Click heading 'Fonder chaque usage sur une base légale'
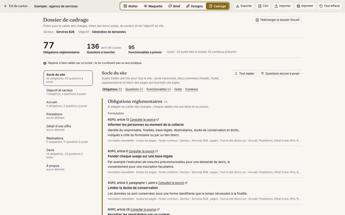345x215 pixels. click(140, 156)
